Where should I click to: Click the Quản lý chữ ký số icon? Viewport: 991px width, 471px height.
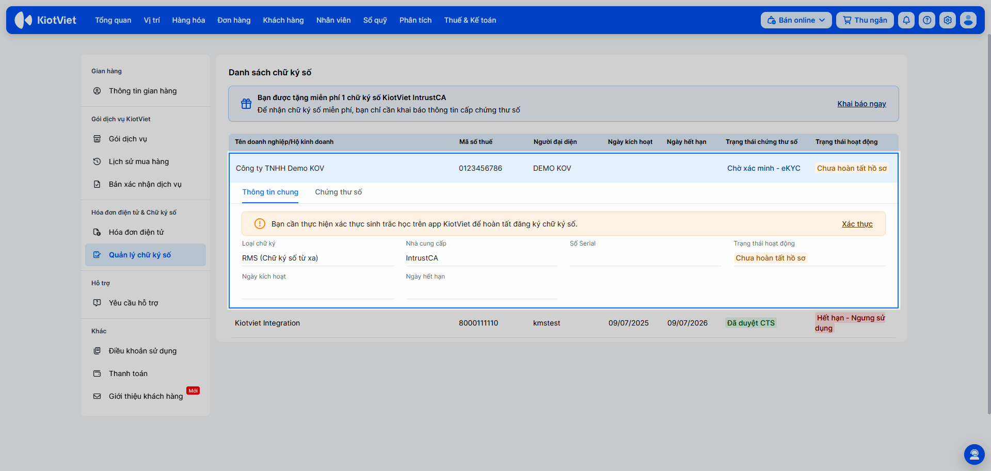pyautogui.click(x=97, y=255)
